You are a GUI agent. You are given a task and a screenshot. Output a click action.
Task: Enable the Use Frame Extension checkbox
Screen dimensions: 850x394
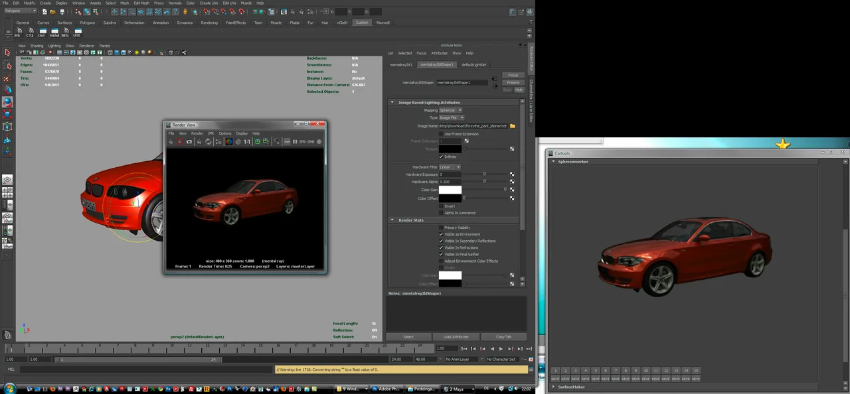pyautogui.click(x=441, y=134)
